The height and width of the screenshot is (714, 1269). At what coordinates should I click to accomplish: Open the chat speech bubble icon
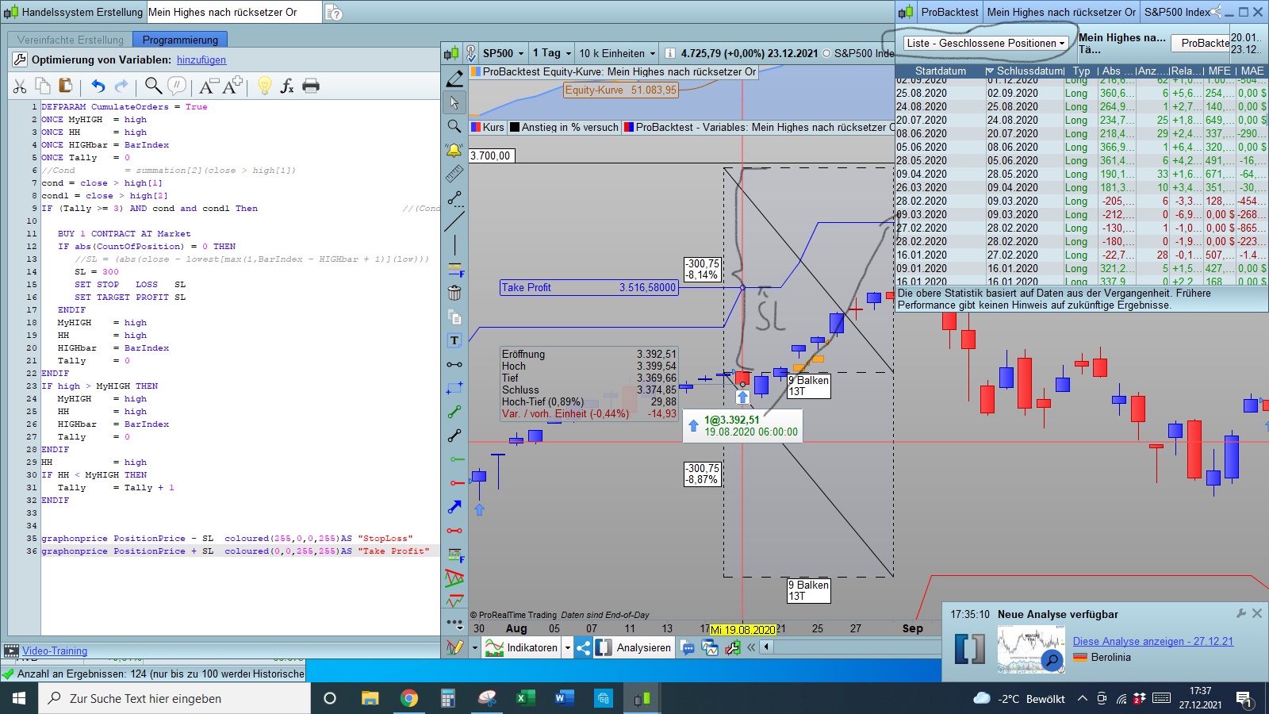pos(688,647)
